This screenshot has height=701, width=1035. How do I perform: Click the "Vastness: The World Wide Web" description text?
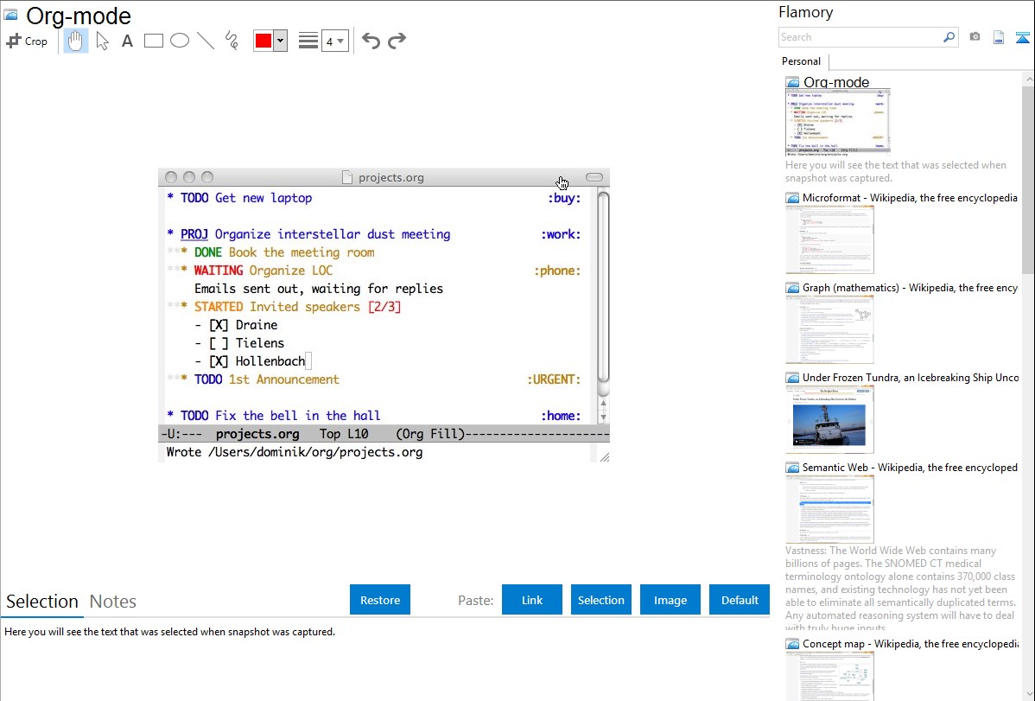click(x=900, y=589)
